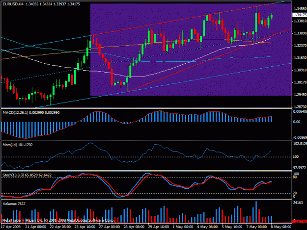Viewport: 307px width, 230px height.
Task: Click the 1.33810 price axis label
Action: point(300,21)
